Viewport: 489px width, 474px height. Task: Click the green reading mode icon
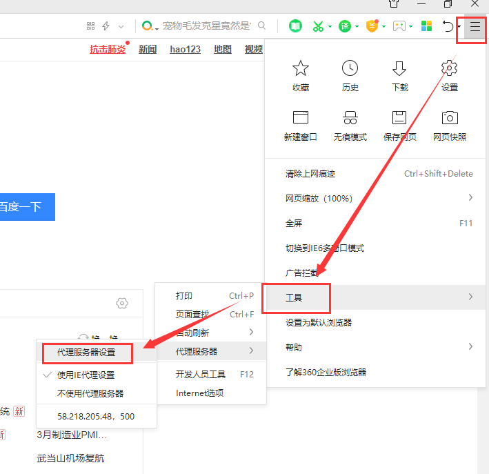pos(295,26)
